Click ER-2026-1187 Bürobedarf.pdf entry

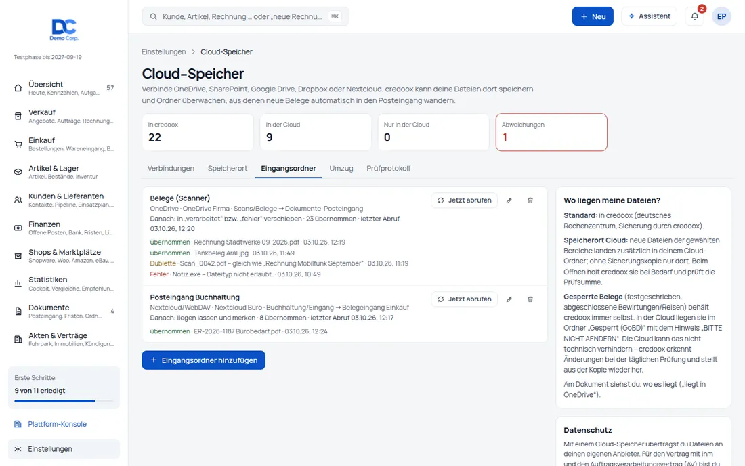click(x=238, y=331)
